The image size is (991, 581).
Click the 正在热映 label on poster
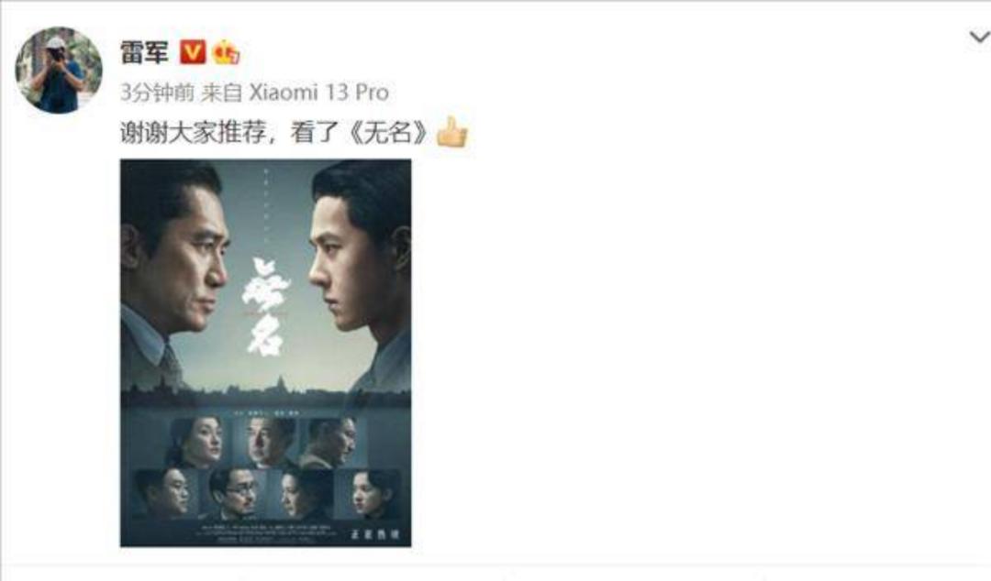tap(374, 534)
